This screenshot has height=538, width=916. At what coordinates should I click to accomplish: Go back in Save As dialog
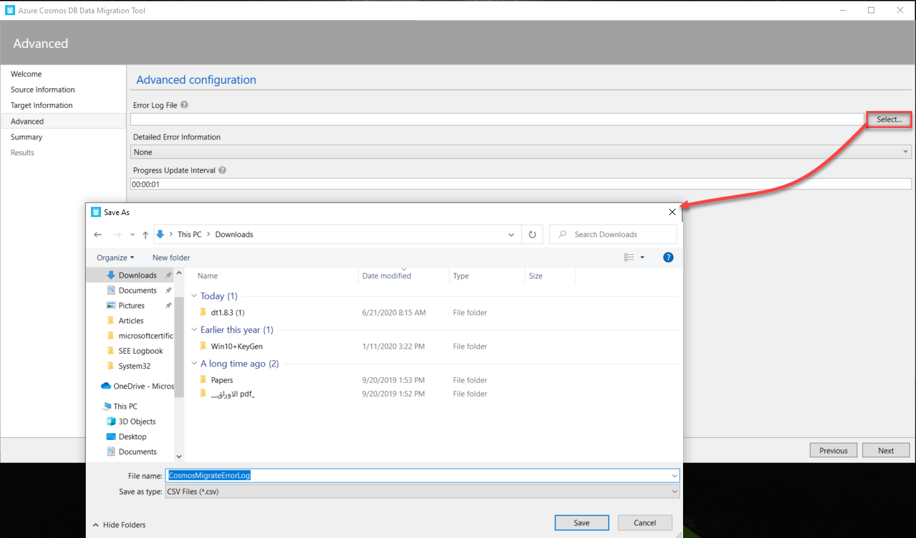[98, 235]
